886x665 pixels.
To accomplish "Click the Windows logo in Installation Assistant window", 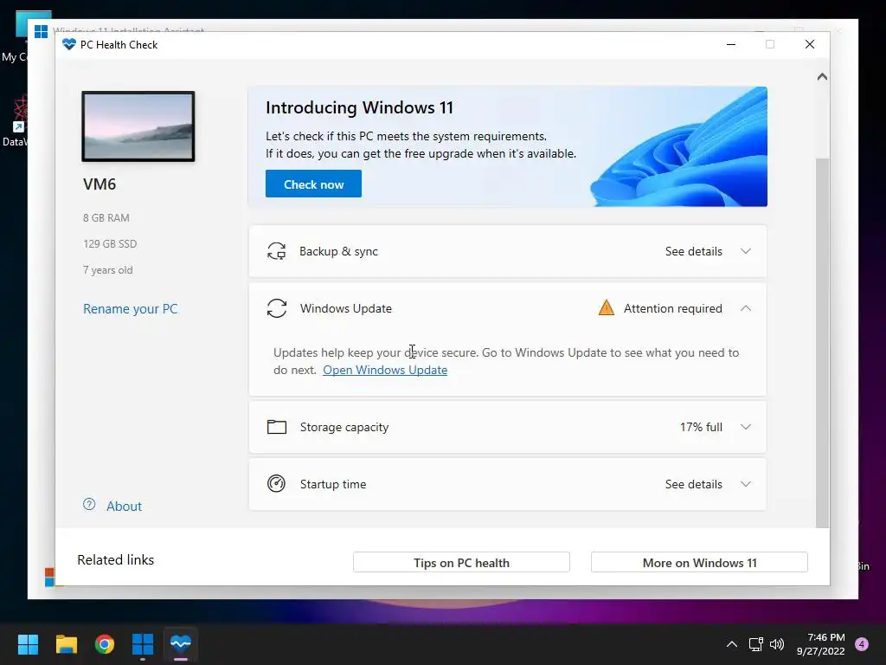I will pos(42,31).
